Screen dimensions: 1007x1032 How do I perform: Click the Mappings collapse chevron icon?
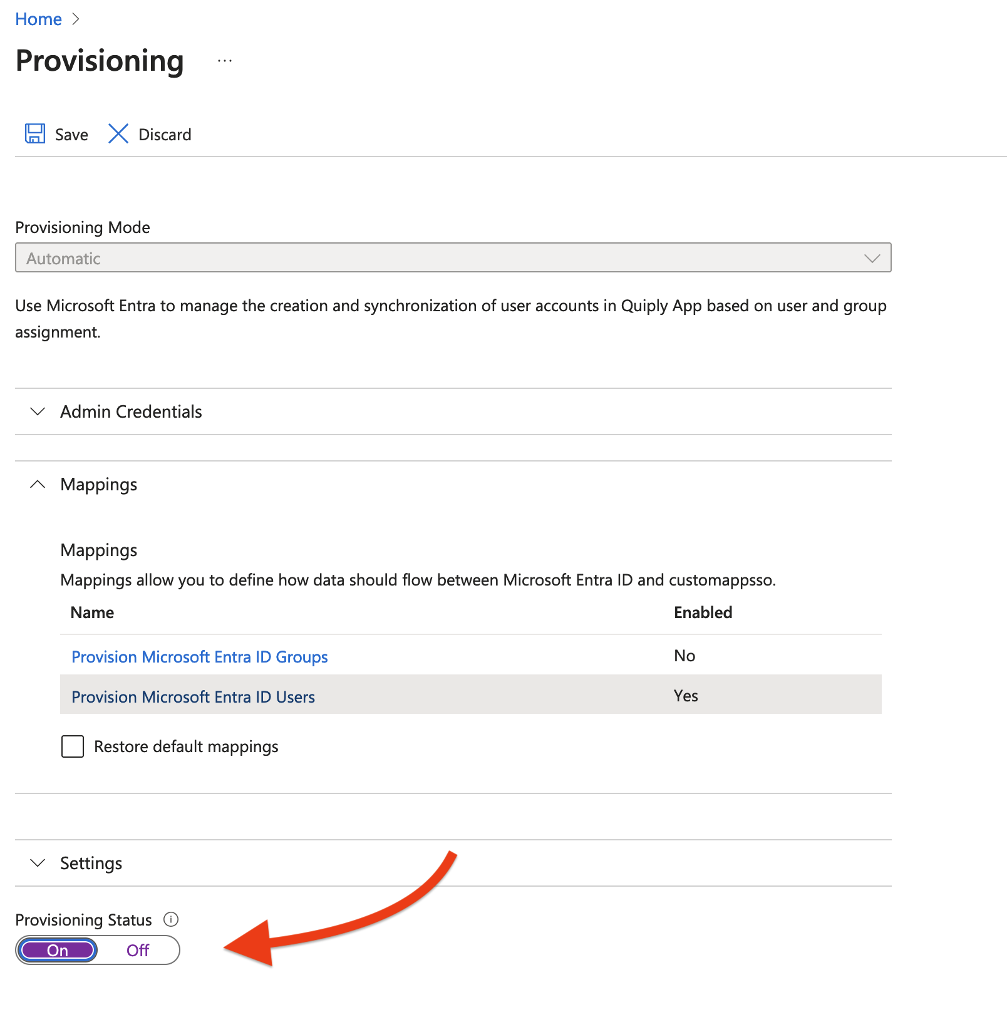[38, 484]
